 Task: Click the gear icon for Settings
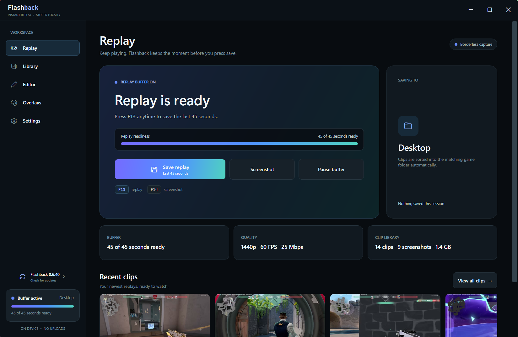14,121
